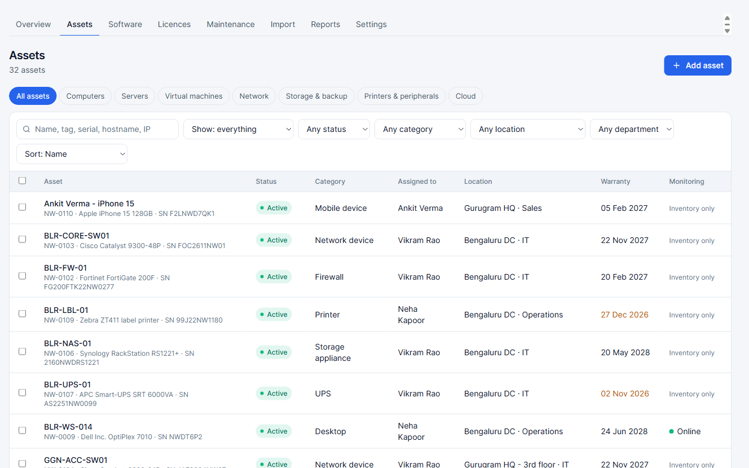Open asset BLR-NAS-01

point(68,343)
